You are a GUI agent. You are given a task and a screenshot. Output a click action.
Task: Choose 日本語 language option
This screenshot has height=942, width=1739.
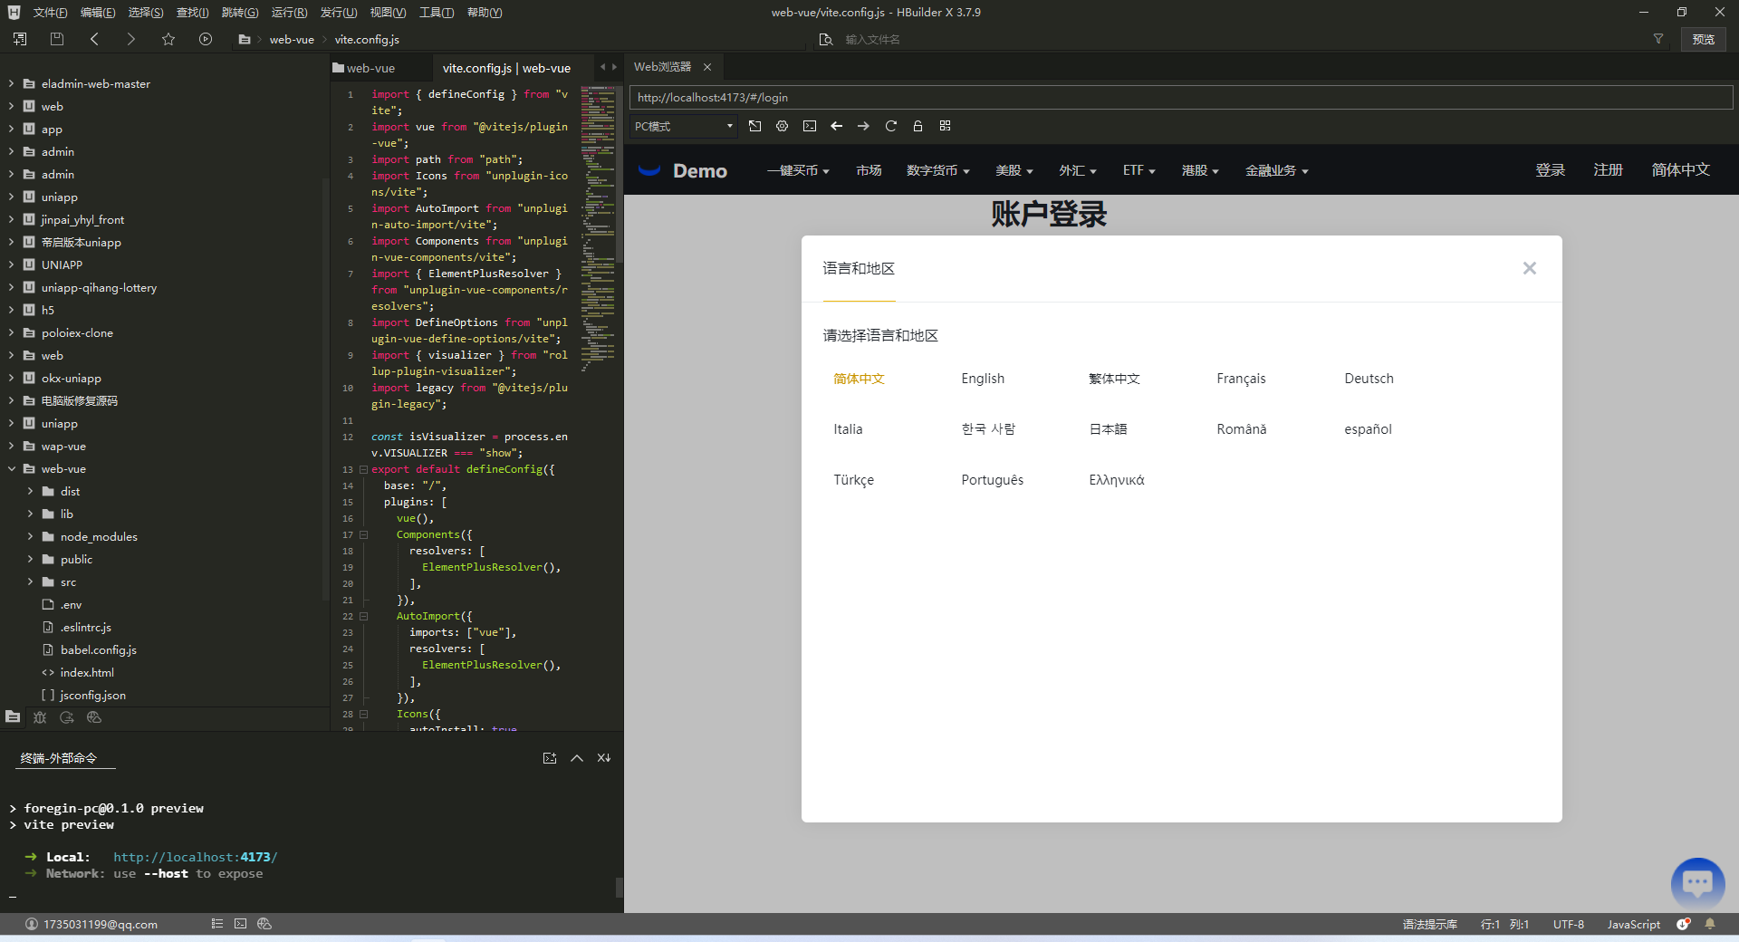1108,429
